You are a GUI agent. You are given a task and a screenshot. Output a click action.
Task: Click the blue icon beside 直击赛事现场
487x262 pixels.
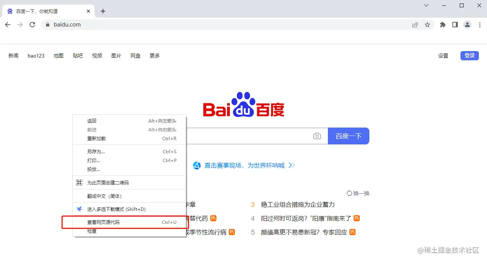[196, 166]
